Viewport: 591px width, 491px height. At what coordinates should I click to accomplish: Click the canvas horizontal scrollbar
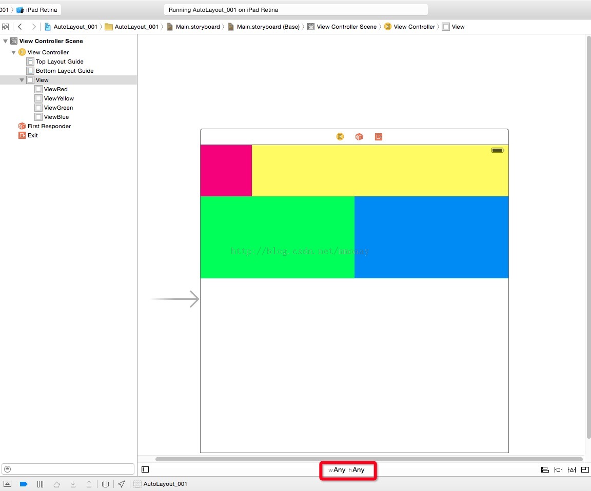[x=369, y=459]
